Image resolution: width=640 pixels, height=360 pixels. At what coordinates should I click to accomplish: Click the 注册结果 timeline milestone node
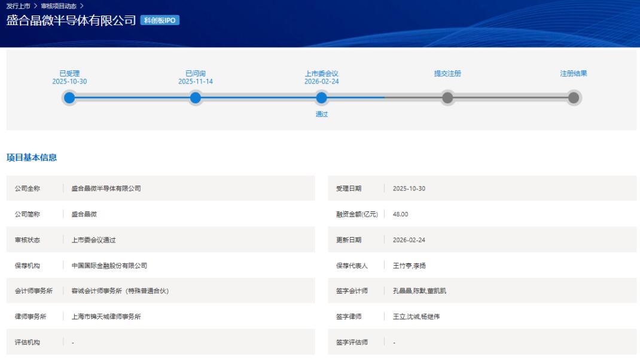(573, 97)
